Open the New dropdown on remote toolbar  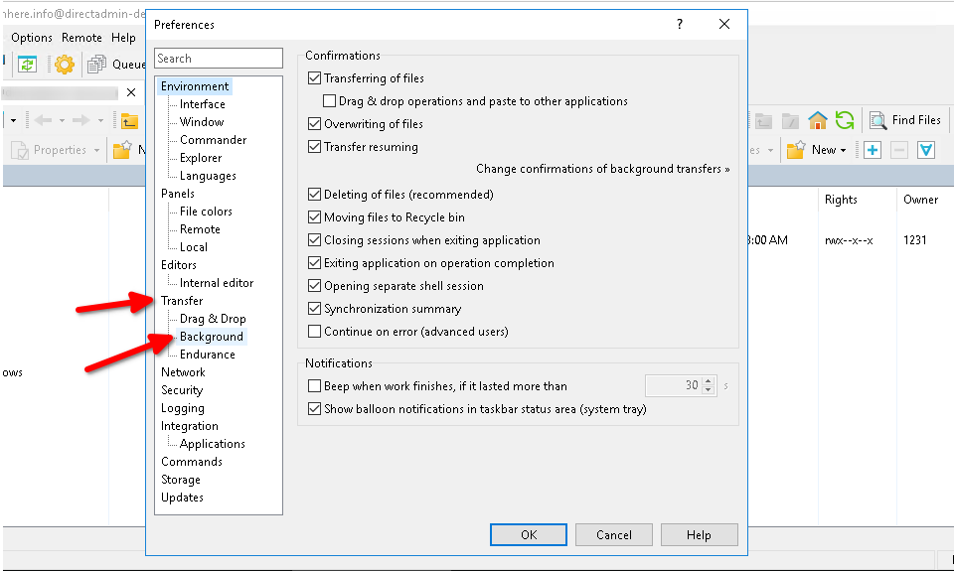(828, 150)
